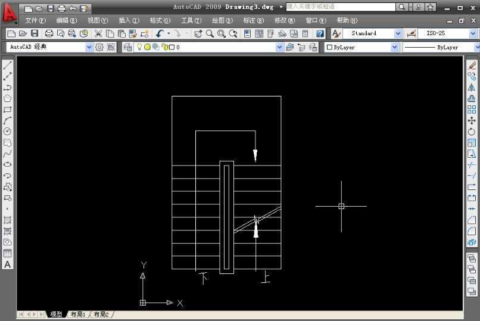Click the Undo arrow in standard toolbar
Screen dimensions: 480x321
point(160,33)
